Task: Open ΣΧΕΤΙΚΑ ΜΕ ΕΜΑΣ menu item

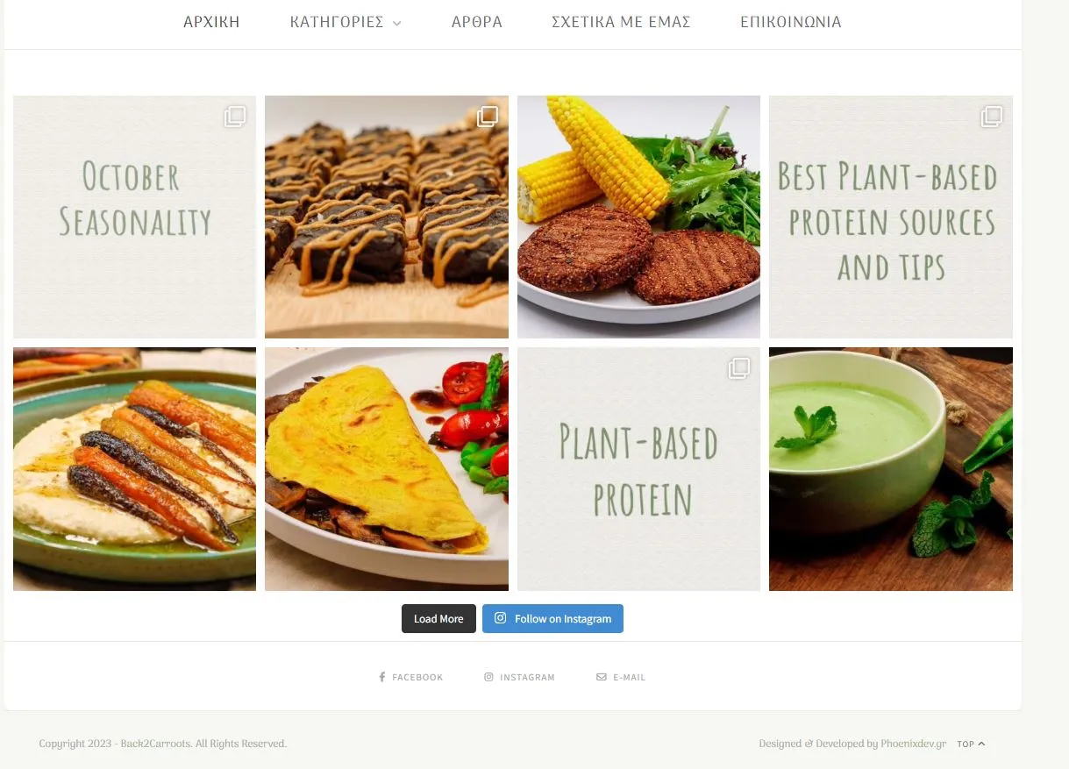Action: [621, 22]
